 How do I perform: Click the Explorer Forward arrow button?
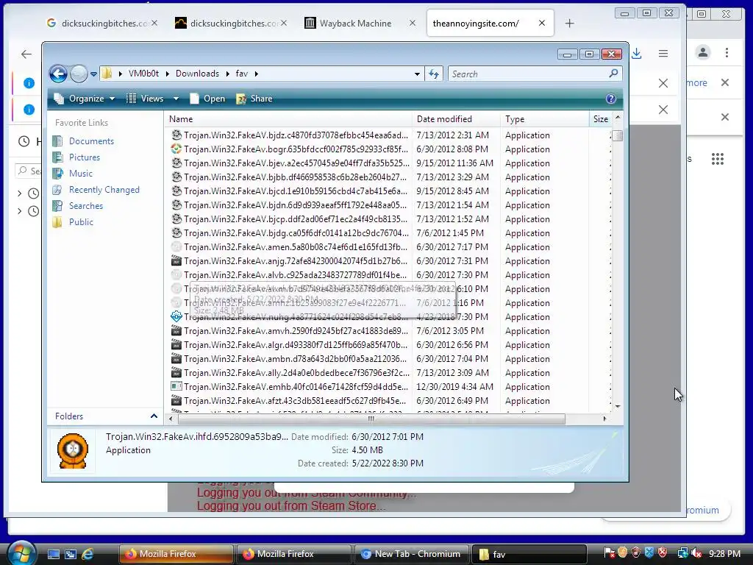79,74
